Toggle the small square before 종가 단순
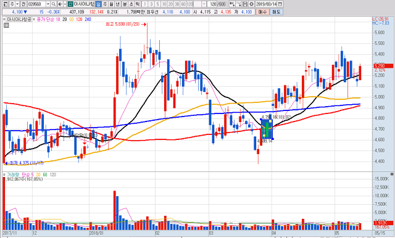This screenshot has width=395, height=238. coord(34,19)
